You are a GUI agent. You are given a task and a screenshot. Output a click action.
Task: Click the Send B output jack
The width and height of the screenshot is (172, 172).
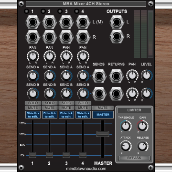(99, 94)
